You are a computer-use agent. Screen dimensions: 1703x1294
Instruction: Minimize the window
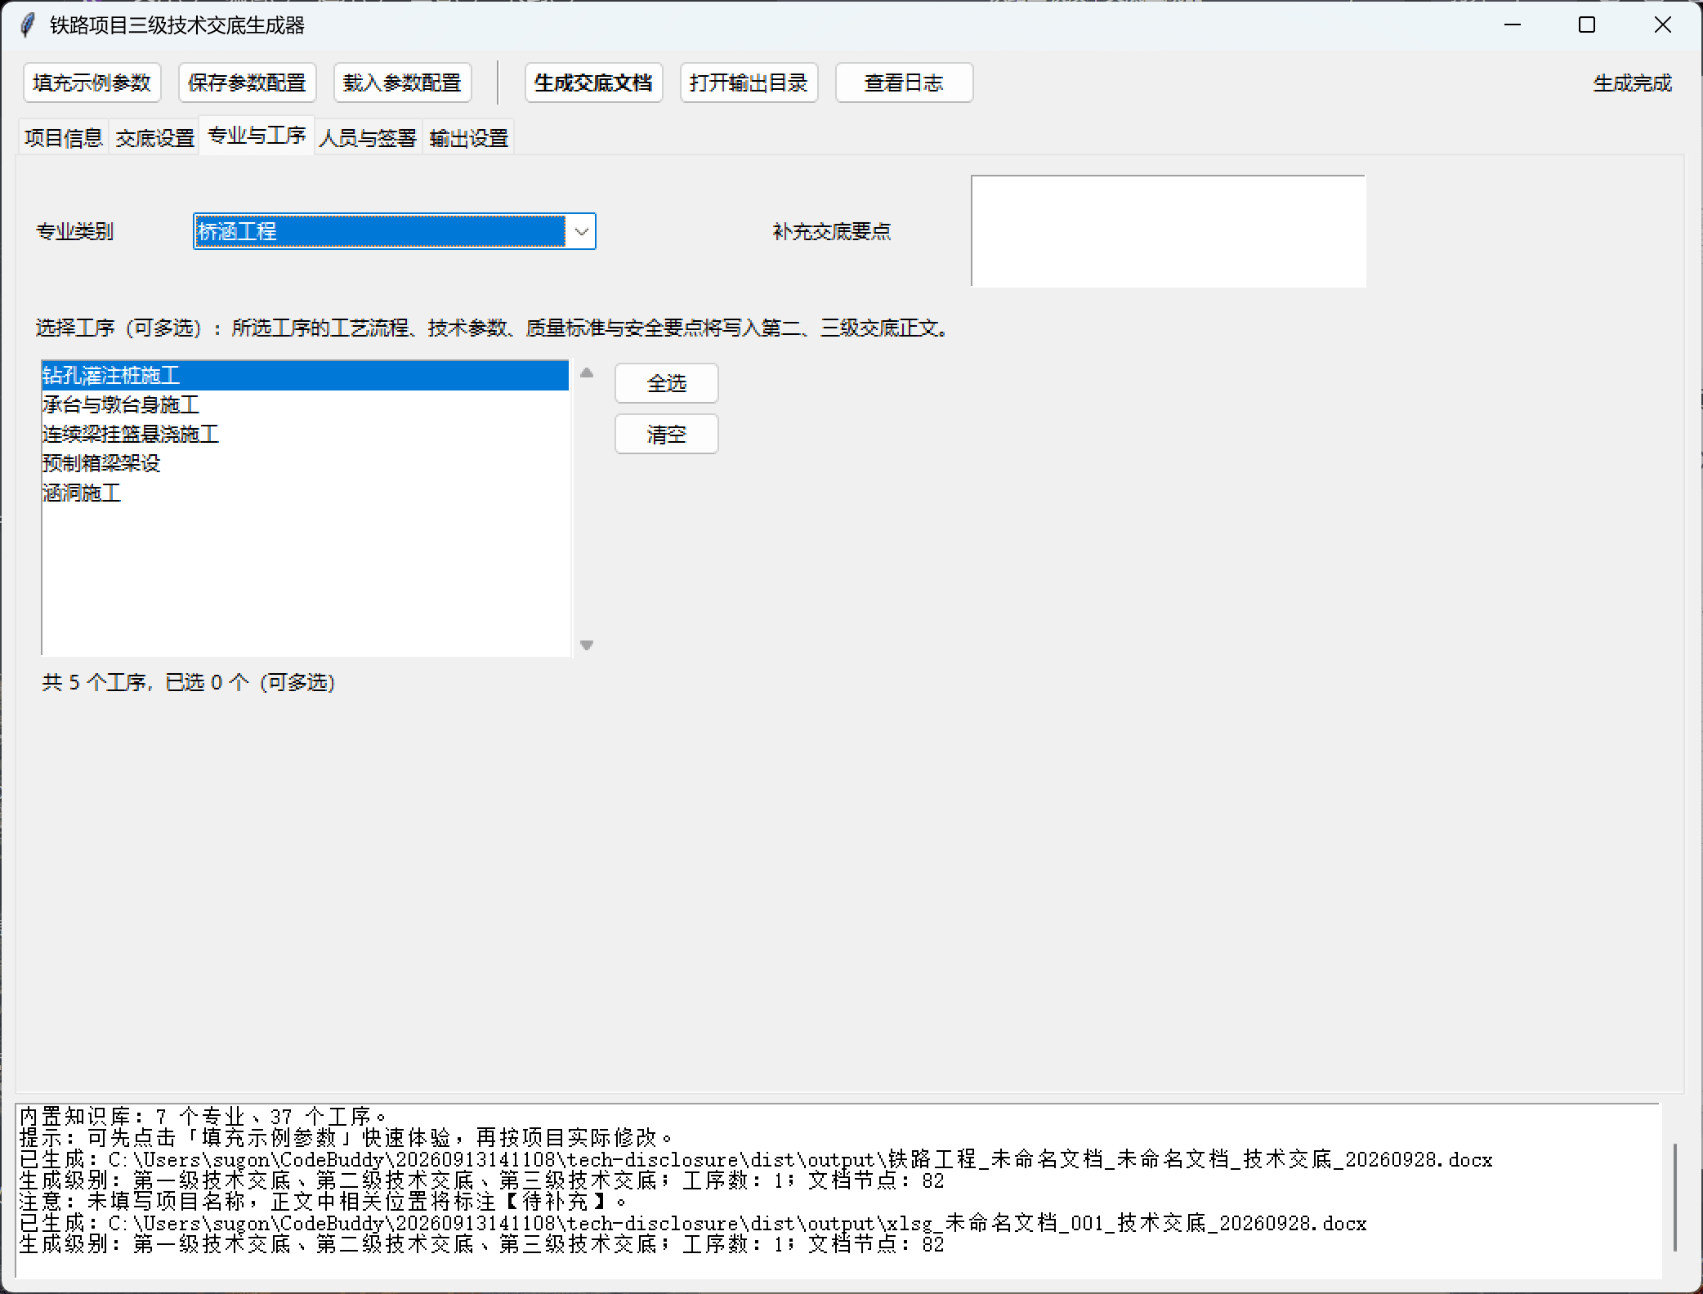click(1513, 25)
